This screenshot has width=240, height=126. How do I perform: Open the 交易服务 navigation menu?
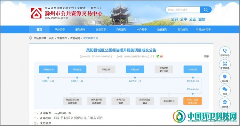click(x=121, y=29)
